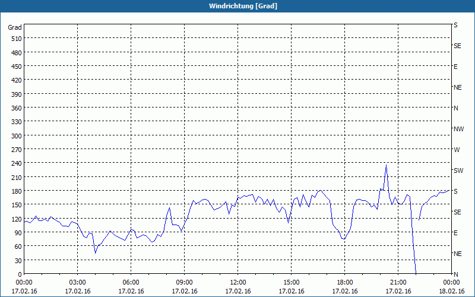Viewport: 475px width, 297px height.
Task: Click the 18.02.16 date label
Action: 452,291
